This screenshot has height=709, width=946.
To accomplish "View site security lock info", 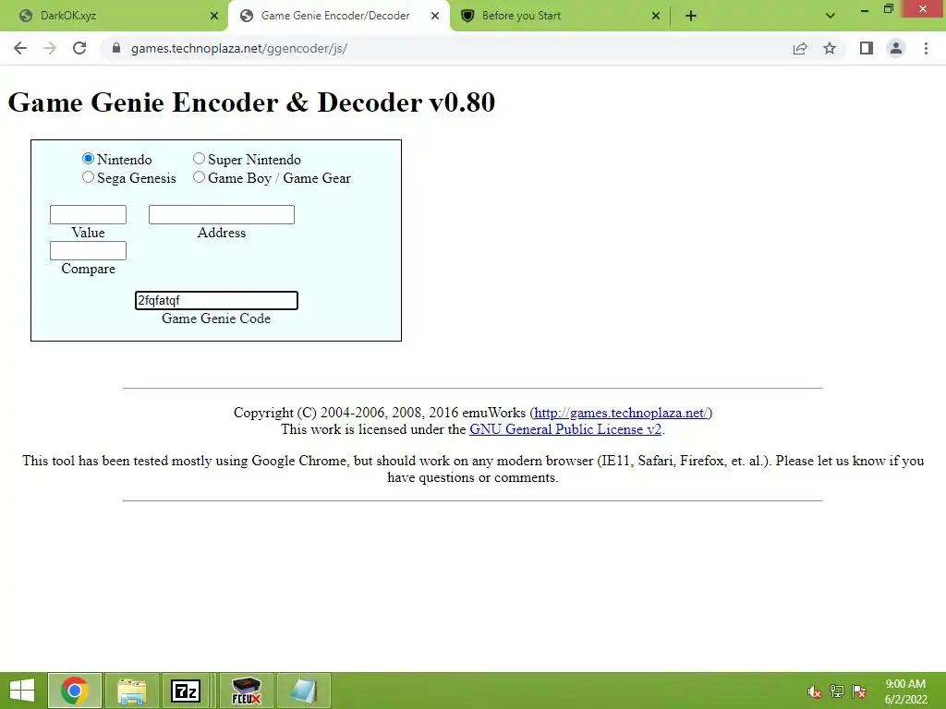I will tap(116, 48).
